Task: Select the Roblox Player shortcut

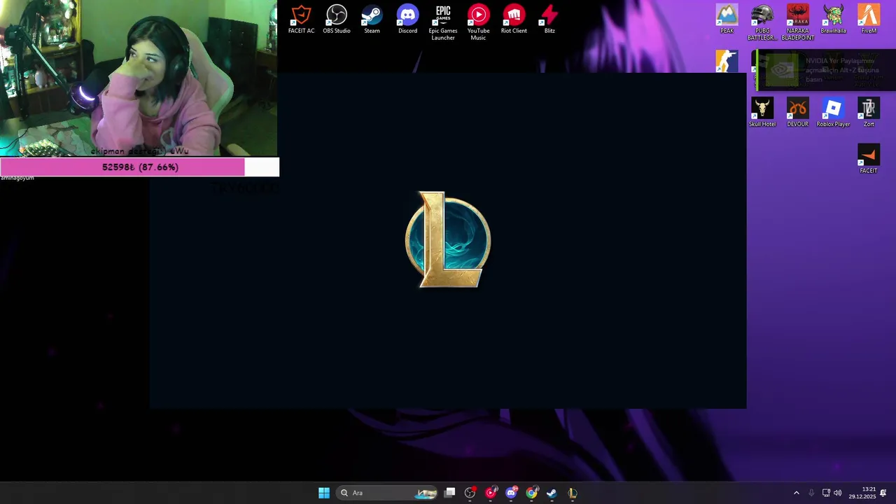Action: [x=833, y=113]
